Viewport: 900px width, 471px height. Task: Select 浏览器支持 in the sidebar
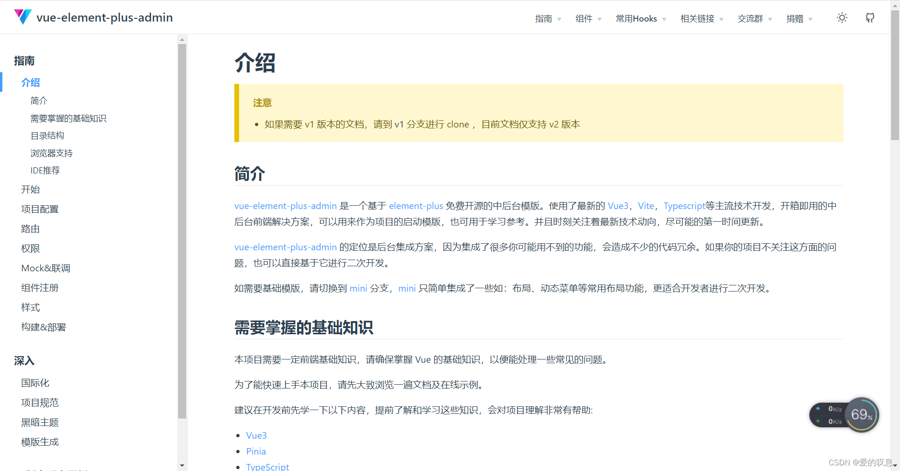(x=51, y=153)
